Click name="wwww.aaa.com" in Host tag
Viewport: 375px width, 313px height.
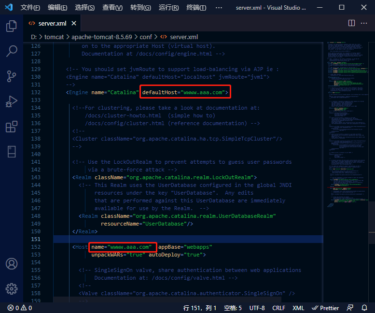122,247
